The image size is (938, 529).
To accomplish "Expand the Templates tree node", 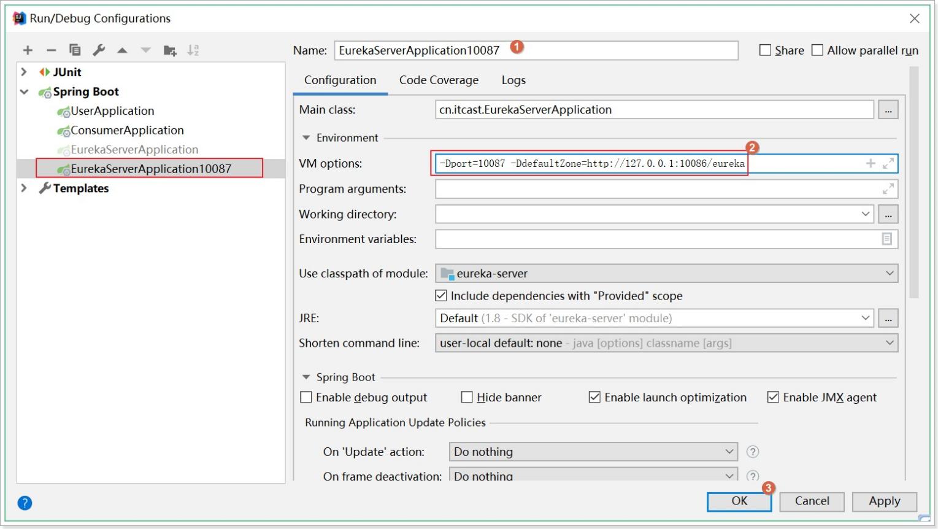I will [24, 188].
